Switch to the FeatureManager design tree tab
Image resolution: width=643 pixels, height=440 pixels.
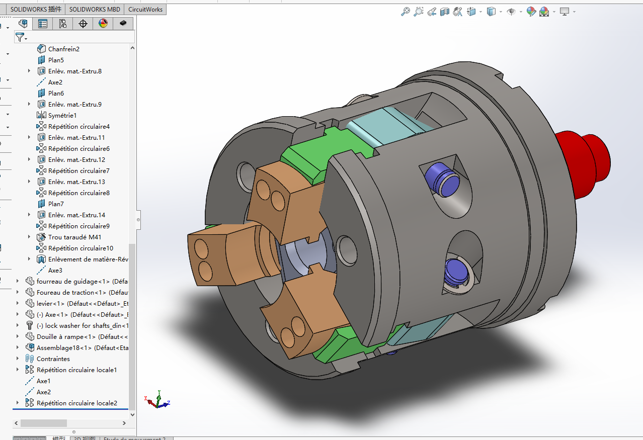23,23
